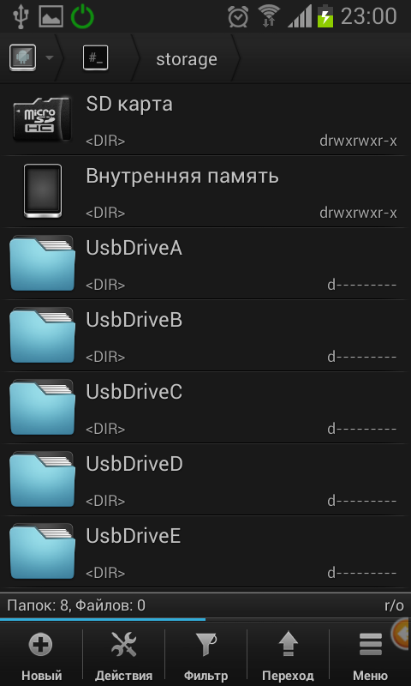Tap the Android device icon in breadcrumb

coord(23,57)
